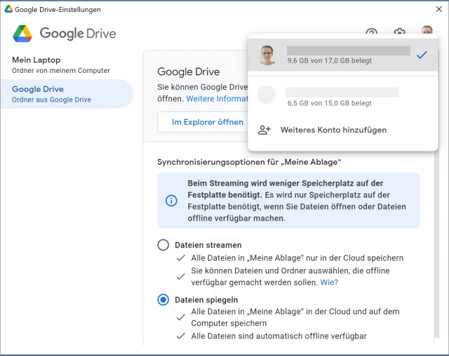Click the blue checkmark on active account
Image resolution: width=449 pixels, height=356 pixels.
421,55
